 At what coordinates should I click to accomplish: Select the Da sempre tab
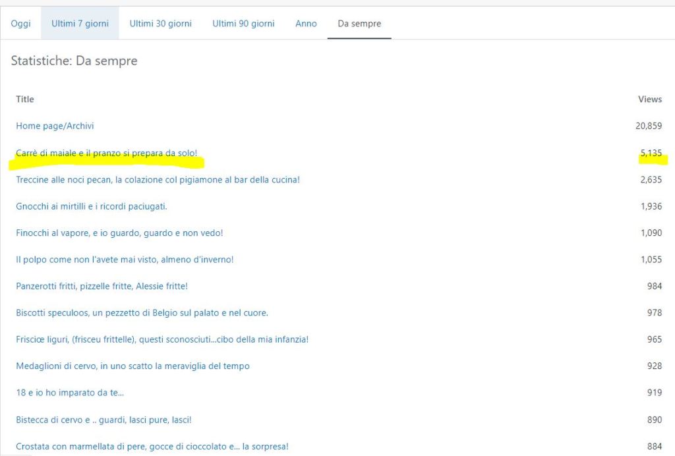[359, 23]
